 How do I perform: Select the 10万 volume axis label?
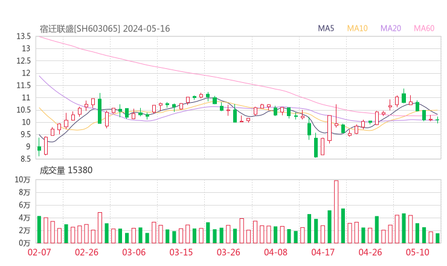23,180
